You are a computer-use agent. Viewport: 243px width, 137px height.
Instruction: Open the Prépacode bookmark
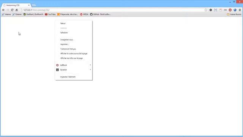[68, 14]
